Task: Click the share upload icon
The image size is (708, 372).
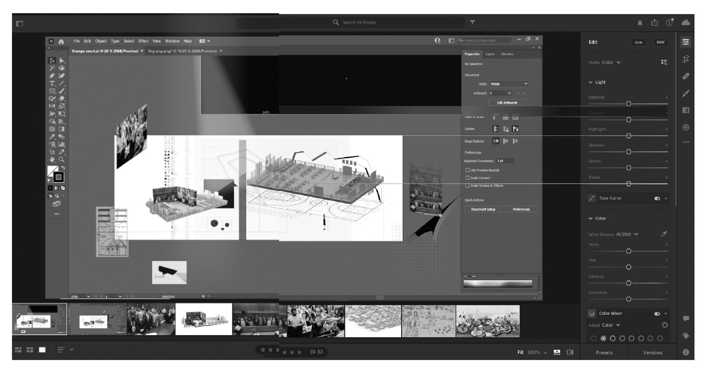Action: pyautogui.click(x=654, y=22)
